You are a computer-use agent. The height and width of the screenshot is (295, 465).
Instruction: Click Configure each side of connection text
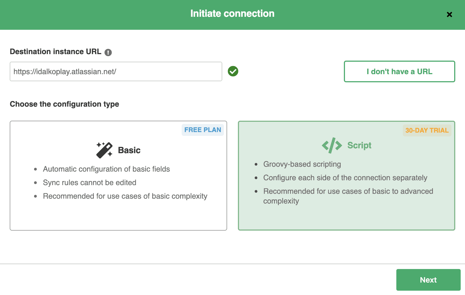point(345,178)
